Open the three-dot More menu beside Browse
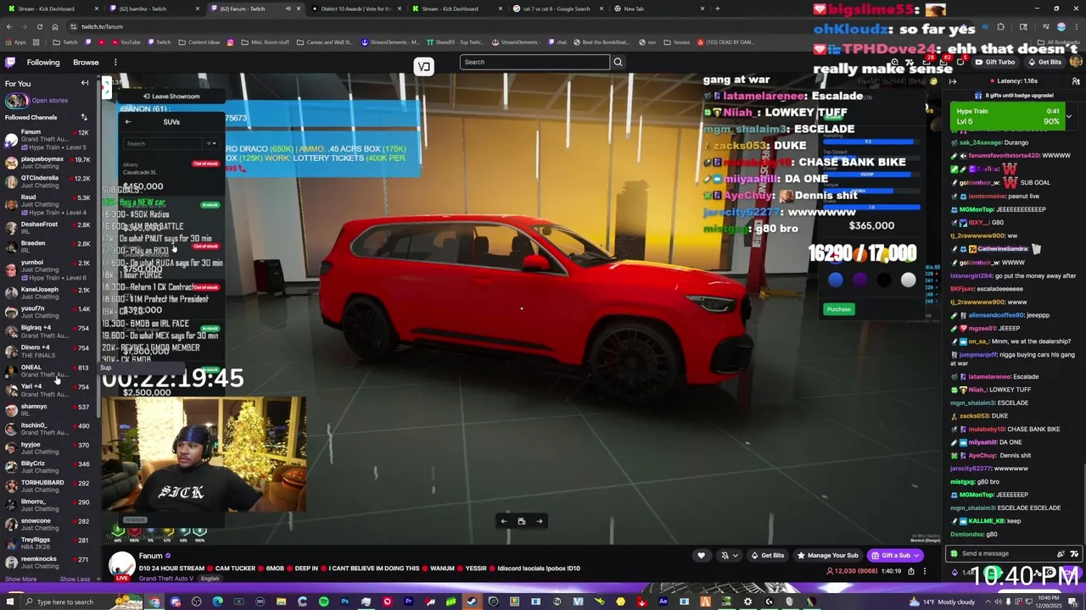The height and width of the screenshot is (610, 1086). 115,62
